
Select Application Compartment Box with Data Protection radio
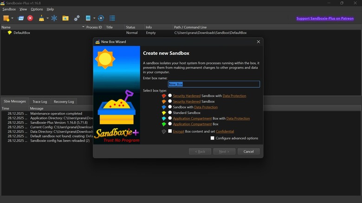point(170,118)
